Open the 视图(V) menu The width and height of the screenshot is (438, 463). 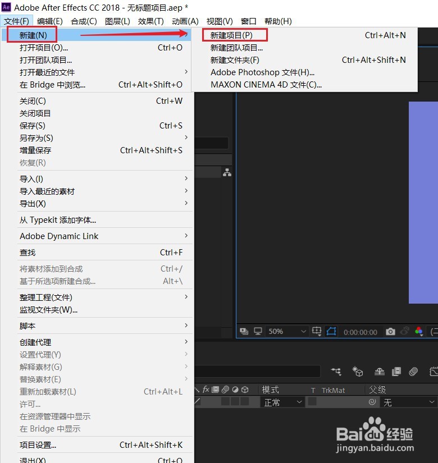pos(220,21)
